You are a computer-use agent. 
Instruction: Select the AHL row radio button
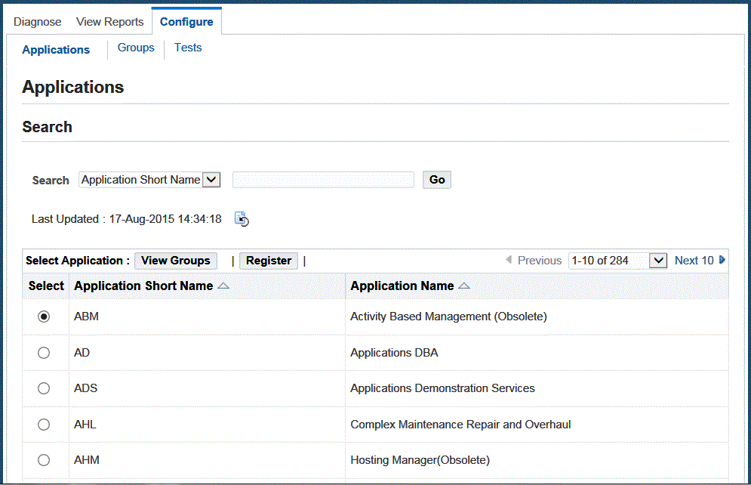coord(44,425)
